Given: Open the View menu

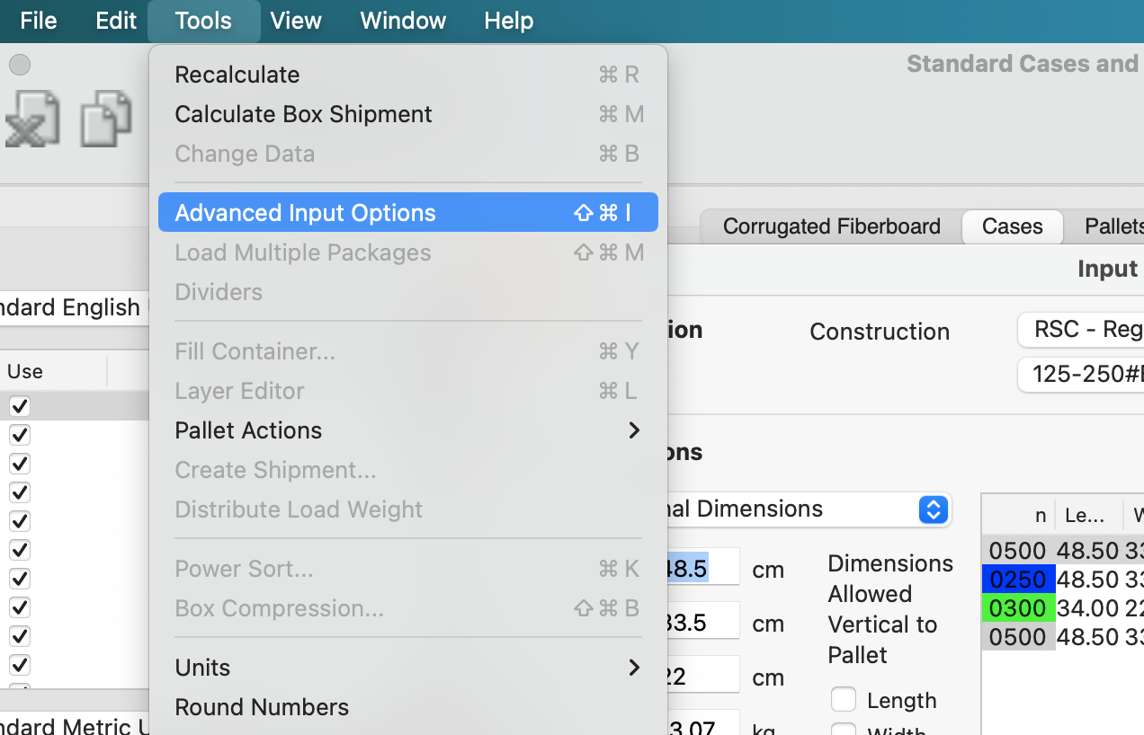Looking at the screenshot, I should coord(296,21).
